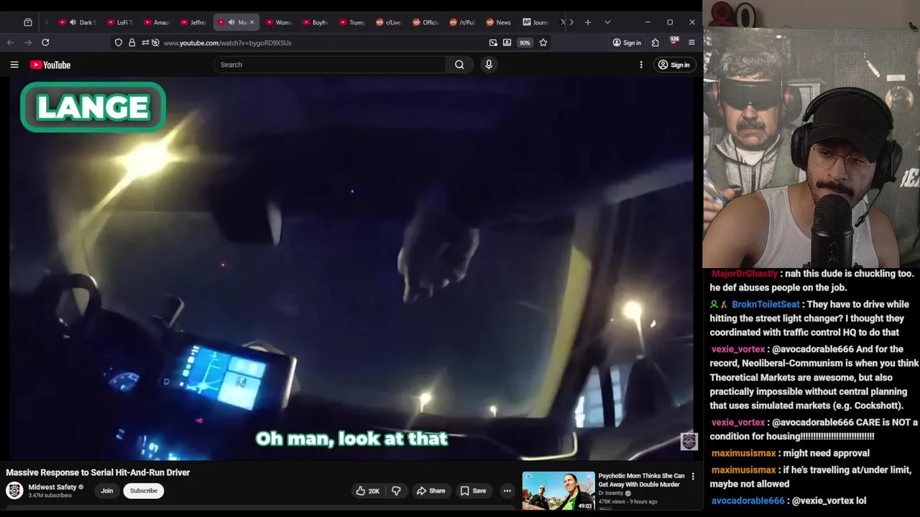Toggle picture-in-picture in the address bar

493,42
